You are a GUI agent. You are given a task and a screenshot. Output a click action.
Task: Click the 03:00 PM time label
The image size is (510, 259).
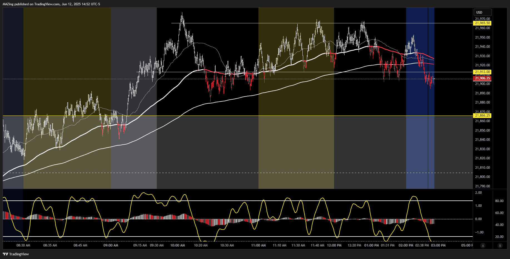tap(438, 245)
